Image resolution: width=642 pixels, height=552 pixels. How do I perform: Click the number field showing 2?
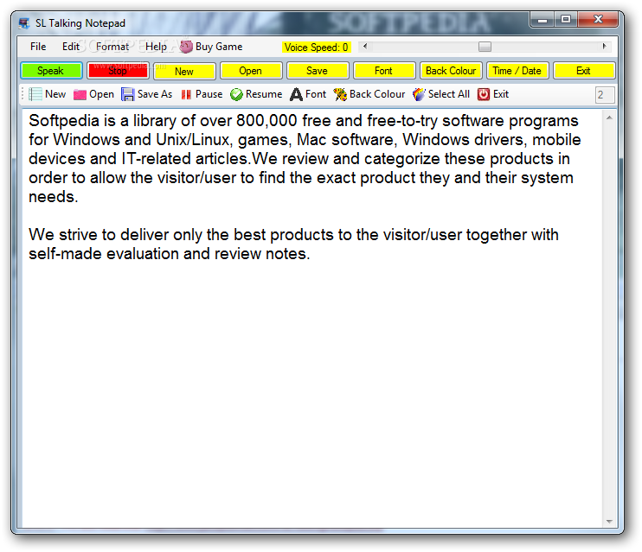coord(605,95)
